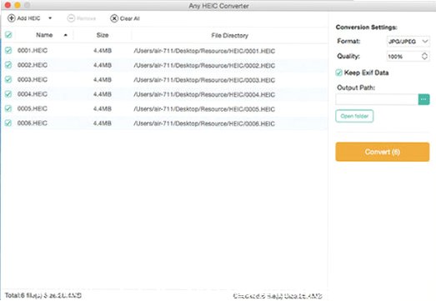Image resolution: width=436 pixels, height=301 pixels.
Task: Select the 0004.HEIC file name
Action: 33,94
